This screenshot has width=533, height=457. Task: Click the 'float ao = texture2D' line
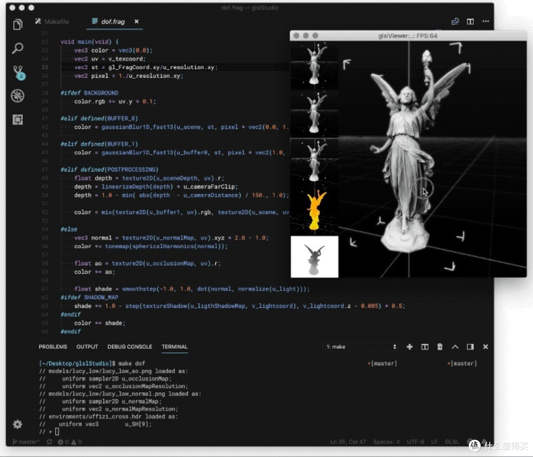148,263
